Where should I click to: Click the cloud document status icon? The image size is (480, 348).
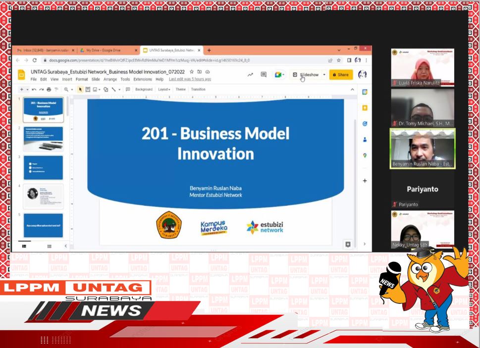208,72
